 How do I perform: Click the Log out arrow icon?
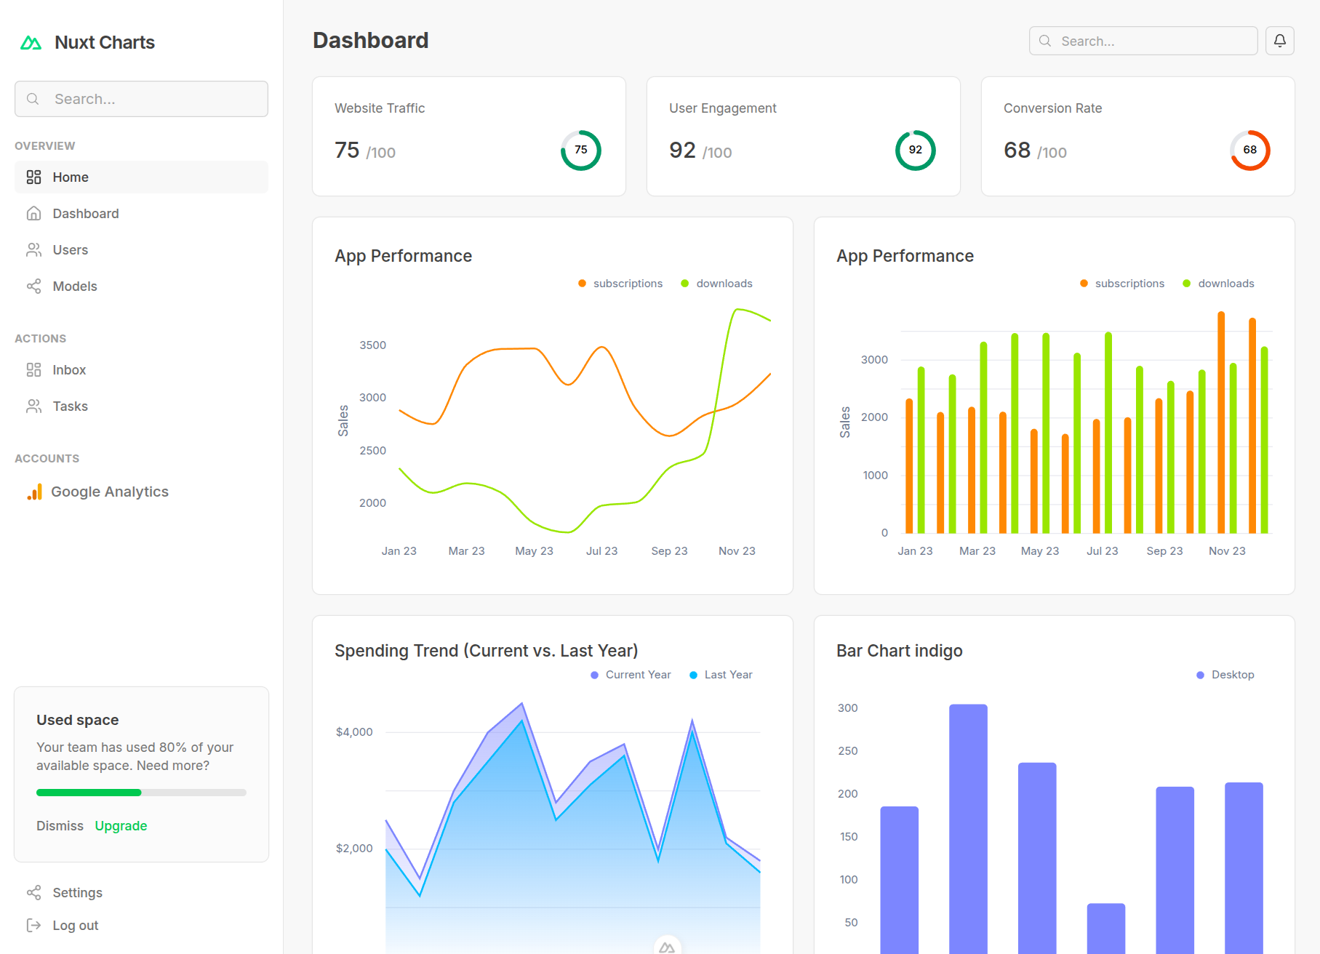coord(33,925)
